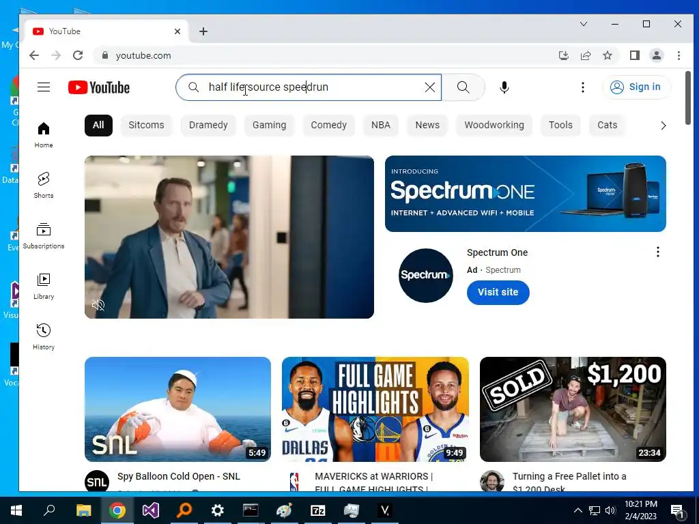Go back in Chrome

point(34,55)
